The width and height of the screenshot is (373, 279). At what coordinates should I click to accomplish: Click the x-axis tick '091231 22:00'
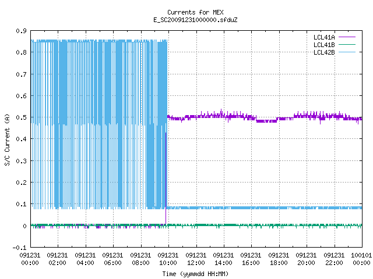pyautogui.click(x=334, y=259)
